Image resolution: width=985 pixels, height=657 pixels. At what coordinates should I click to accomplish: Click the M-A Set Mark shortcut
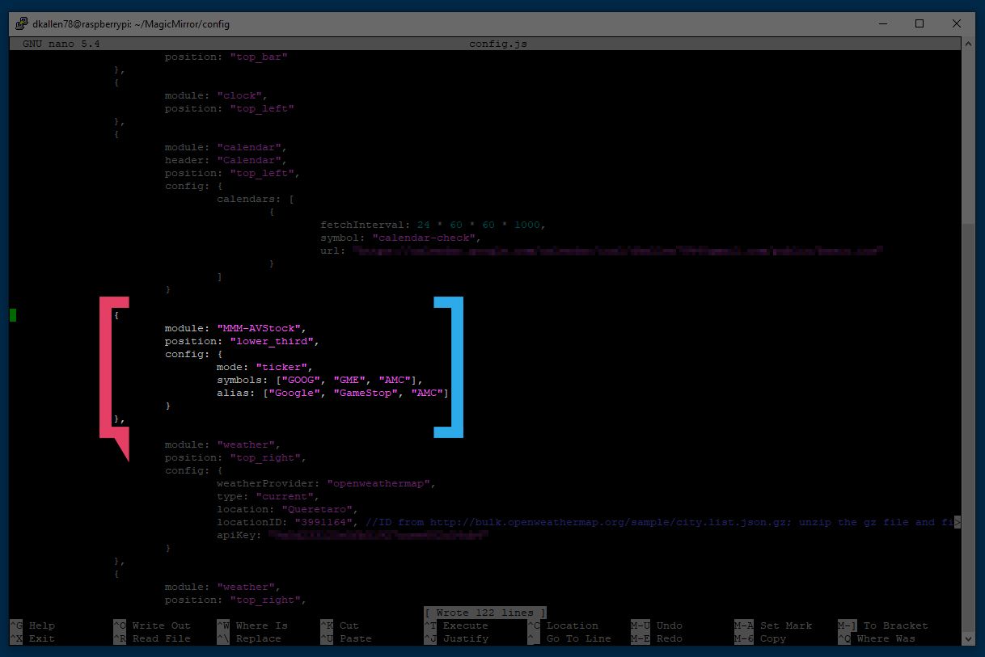coord(773,625)
